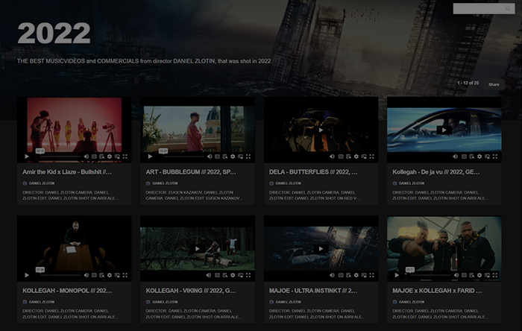Play the KOLLEGAH - MONOPOL video
Image resolution: width=522 pixels, height=331 pixels.
pos(27,275)
